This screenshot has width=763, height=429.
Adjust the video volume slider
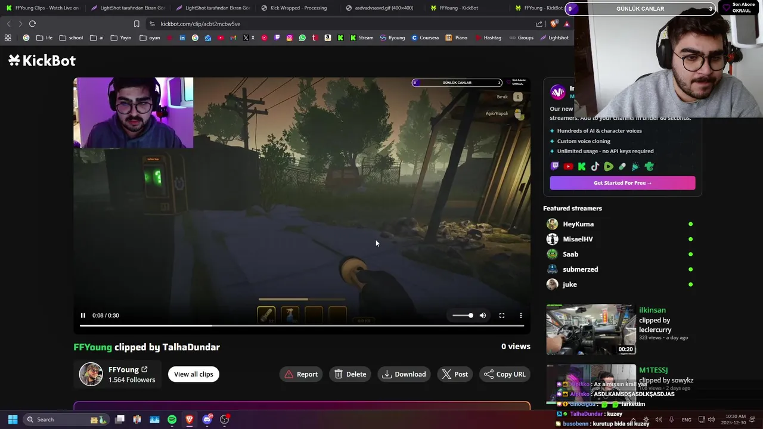(463, 315)
